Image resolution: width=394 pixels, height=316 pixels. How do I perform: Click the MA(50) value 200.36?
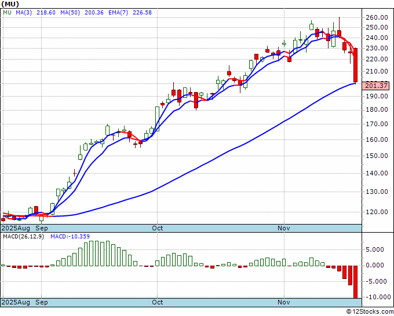94,13
